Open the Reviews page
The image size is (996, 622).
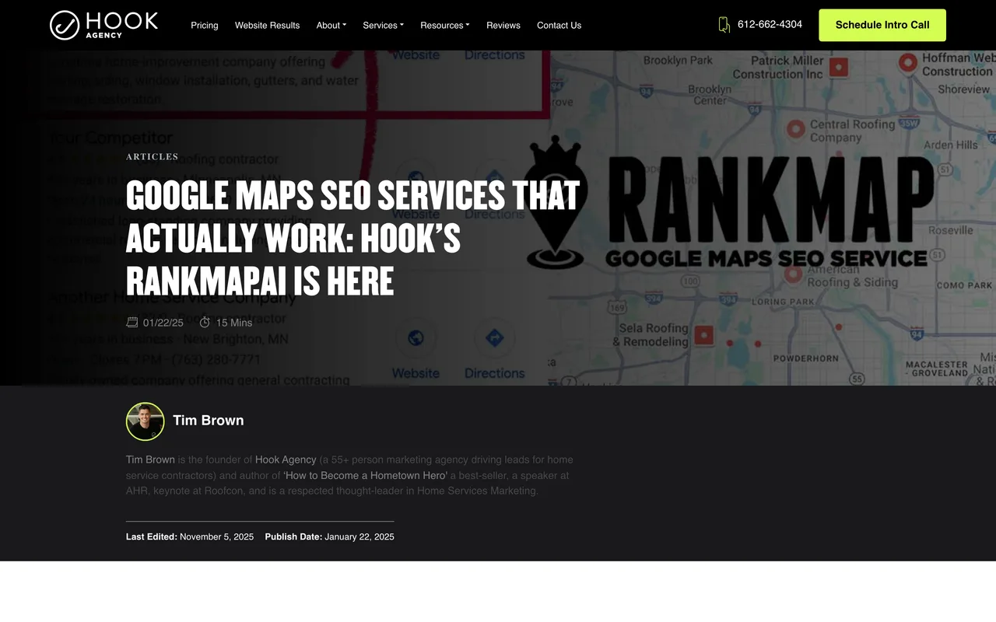(x=503, y=25)
